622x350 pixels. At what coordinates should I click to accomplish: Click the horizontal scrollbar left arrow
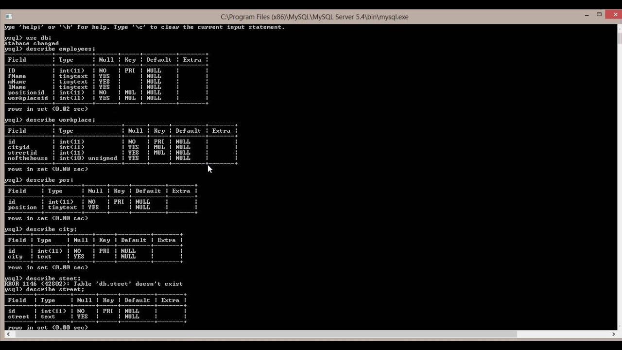tap(8, 334)
